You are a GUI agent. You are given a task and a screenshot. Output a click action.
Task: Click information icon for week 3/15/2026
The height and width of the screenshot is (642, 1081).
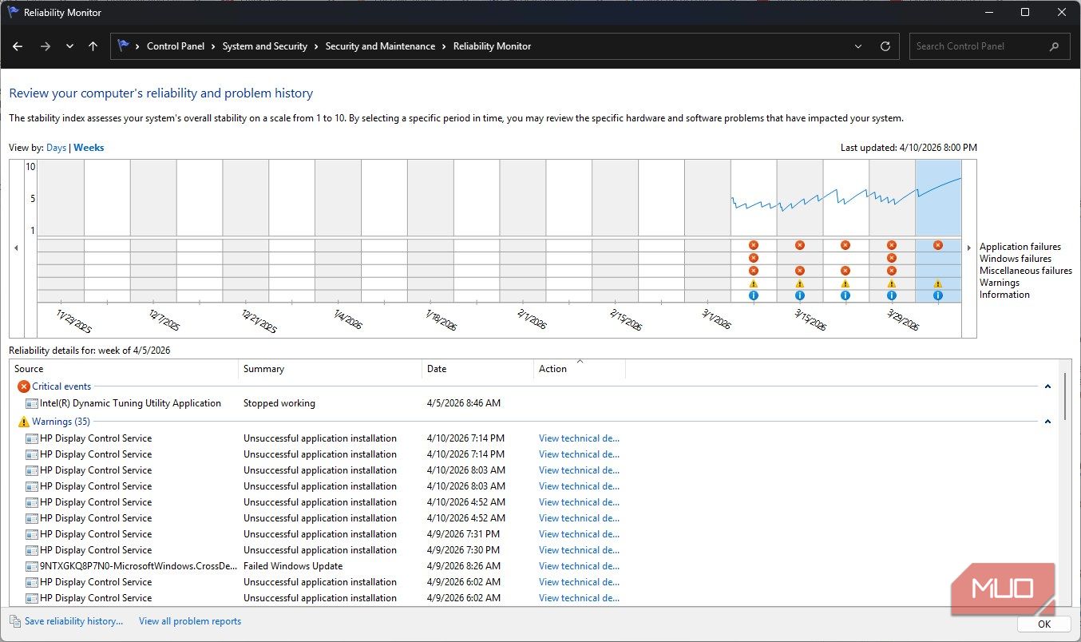(800, 295)
